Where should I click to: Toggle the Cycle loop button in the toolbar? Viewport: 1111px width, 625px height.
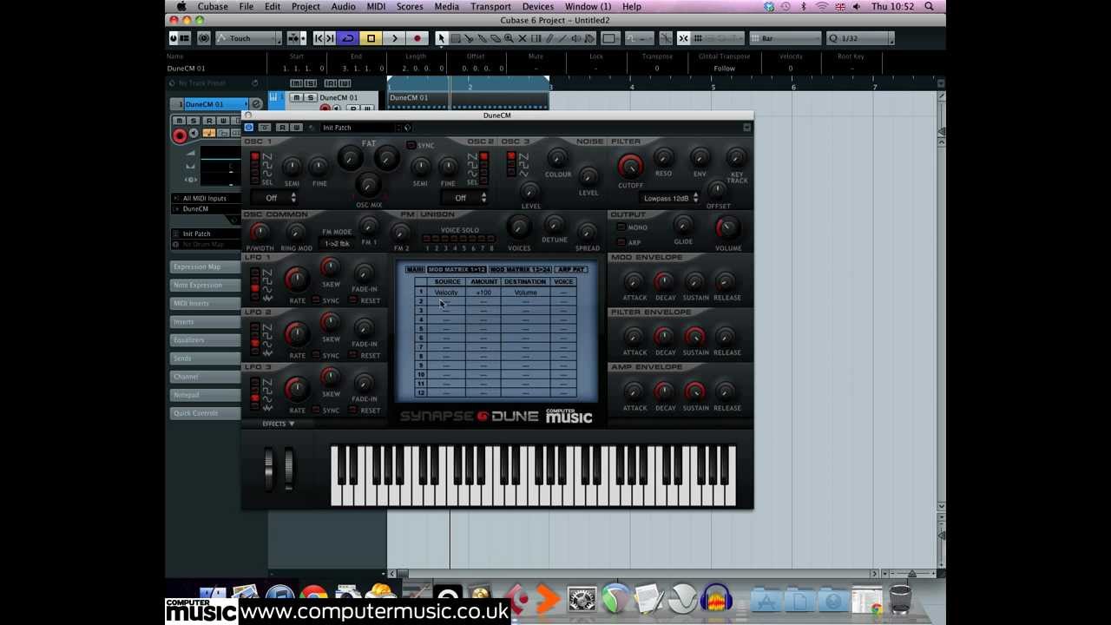(x=347, y=38)
